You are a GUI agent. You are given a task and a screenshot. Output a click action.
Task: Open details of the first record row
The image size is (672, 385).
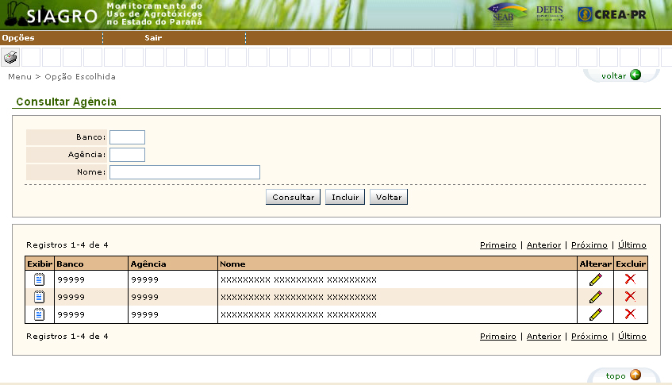(x=39, y=279)
